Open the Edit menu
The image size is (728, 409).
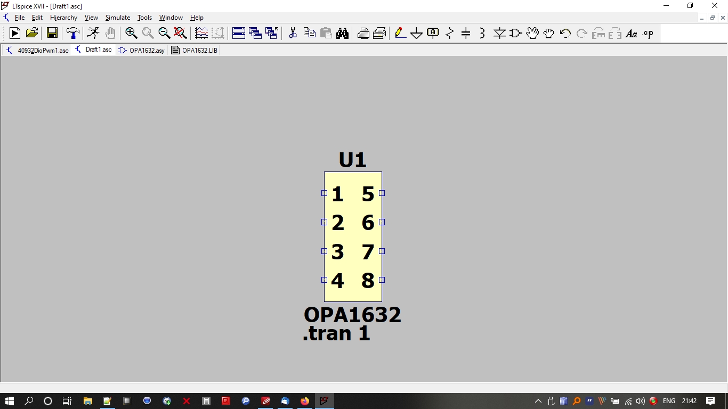point(37,18)
